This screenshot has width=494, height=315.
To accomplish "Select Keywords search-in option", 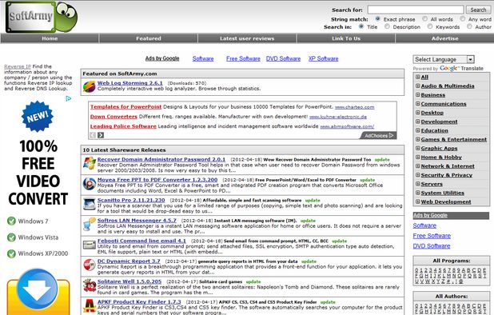I will tap(430, 26).
